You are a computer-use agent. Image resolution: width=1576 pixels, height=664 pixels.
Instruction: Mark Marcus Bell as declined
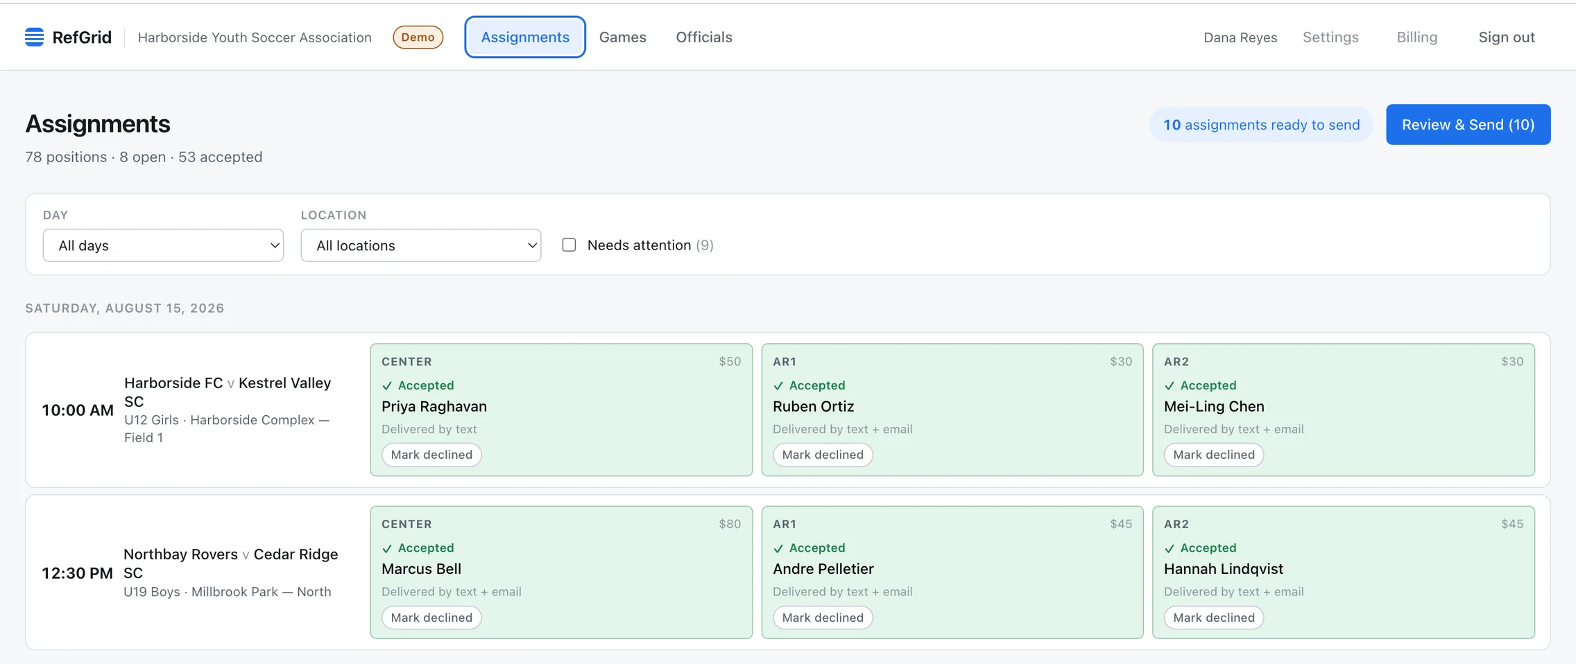(x=431, y=618)
